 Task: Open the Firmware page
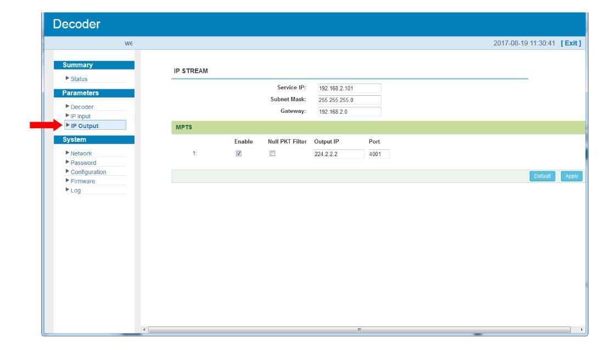pos(82,181)
